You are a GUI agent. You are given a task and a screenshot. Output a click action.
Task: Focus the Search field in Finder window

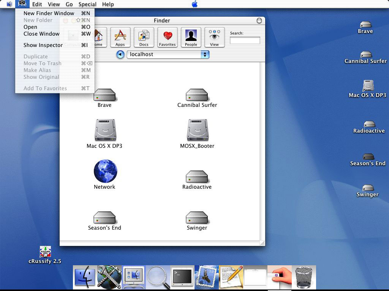click(245, 40)
